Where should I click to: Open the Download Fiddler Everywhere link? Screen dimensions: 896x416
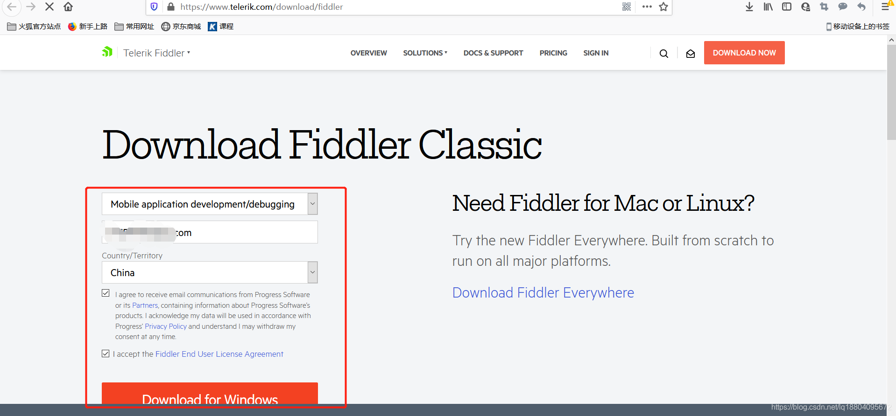(x=543, y=292)
